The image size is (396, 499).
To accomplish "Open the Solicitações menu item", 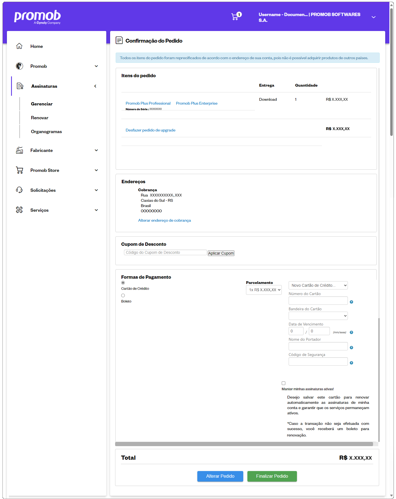I will point(43,190).
